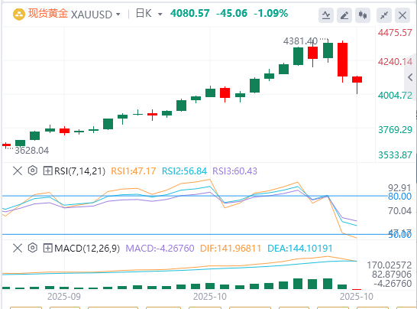Toggle MACD panel expand plus box
Image resolution: width=417 pixels, height=309 pixels.
[47, 249]
